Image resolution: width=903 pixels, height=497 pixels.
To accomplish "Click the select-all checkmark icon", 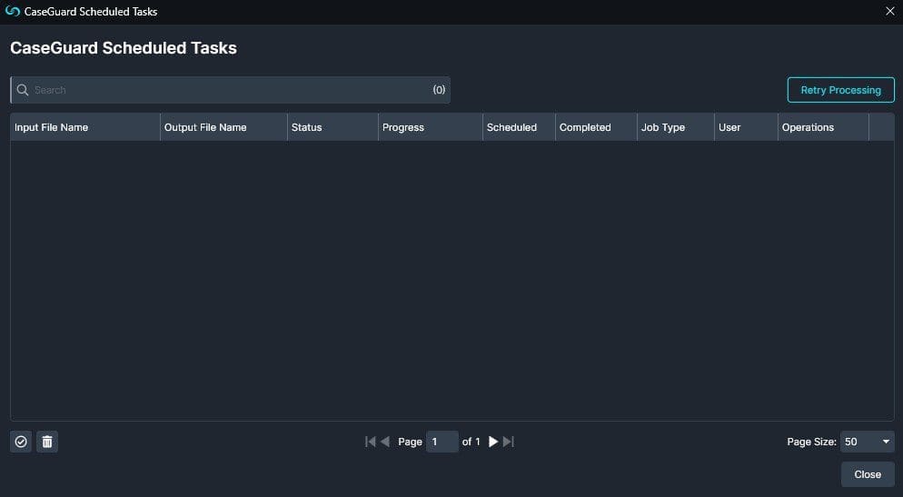I will (x=21, y=442).
